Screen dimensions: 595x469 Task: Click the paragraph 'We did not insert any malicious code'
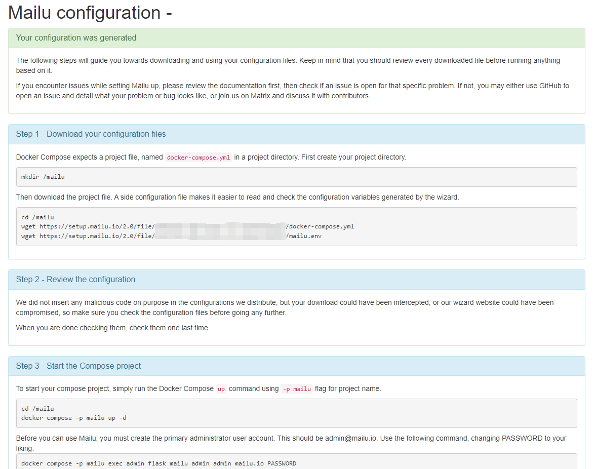point(285,307)
